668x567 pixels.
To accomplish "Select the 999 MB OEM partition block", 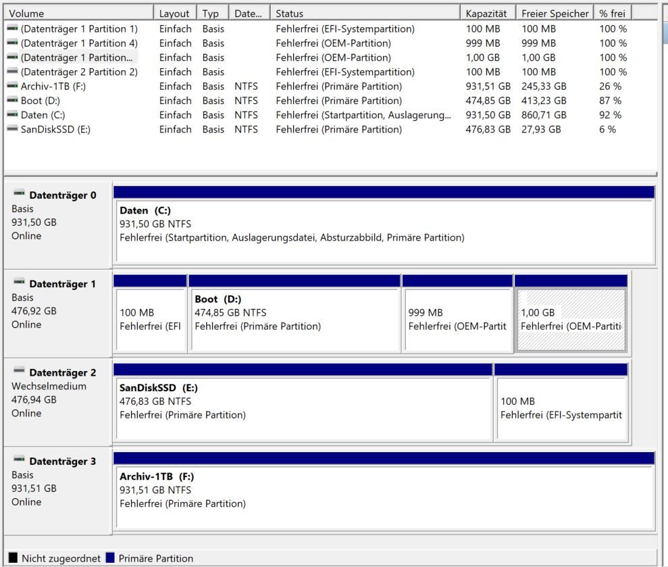I will [x=457, y=319].
